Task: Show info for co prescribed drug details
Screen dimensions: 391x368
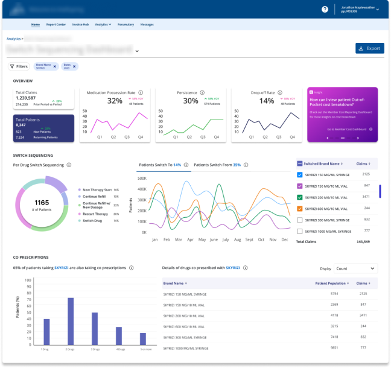Action: click(x=246, y=268)
